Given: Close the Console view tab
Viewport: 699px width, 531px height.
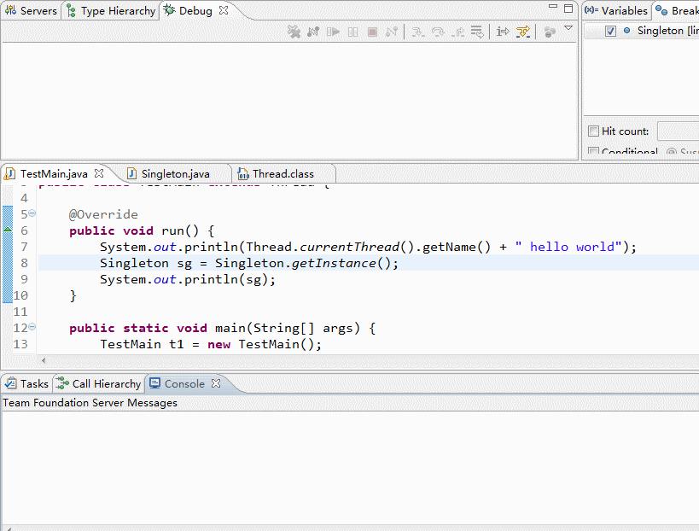Looking at the screenshot, I should pyautogui.click(x=216, y=383).
